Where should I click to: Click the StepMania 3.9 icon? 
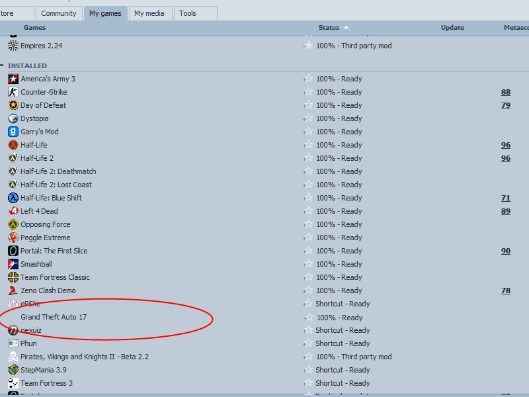(x=13, y=370)
